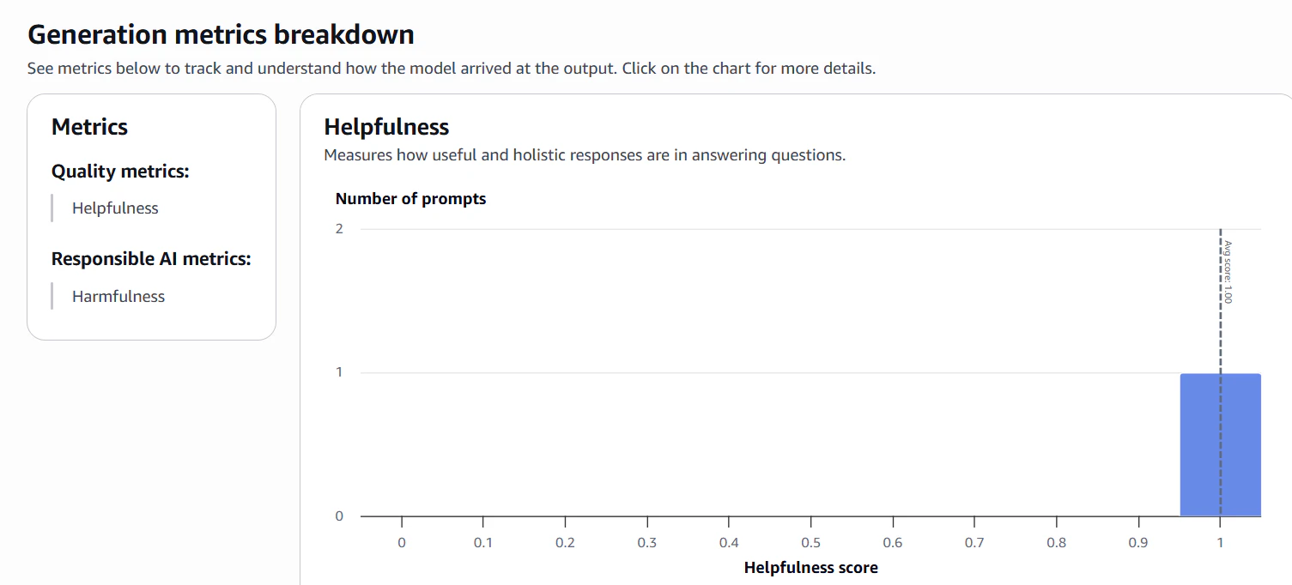Click the Generation metrics breakdown page title
The image size is (1292, 585).
(221, 34)
